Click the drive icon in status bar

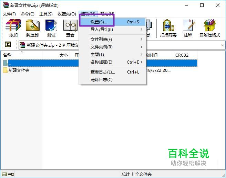pyautogui.click(x=4, y=174)
